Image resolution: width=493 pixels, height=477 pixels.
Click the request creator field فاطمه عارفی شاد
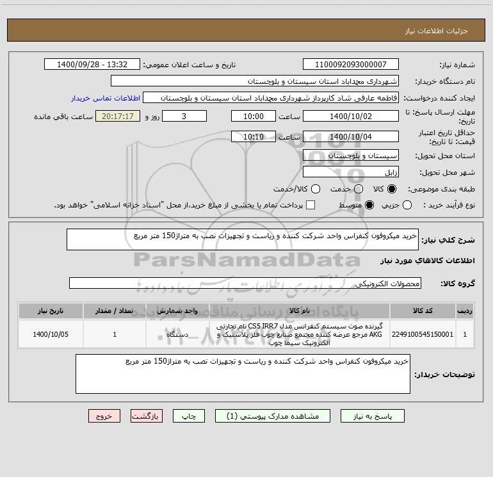tap(271, 98)
